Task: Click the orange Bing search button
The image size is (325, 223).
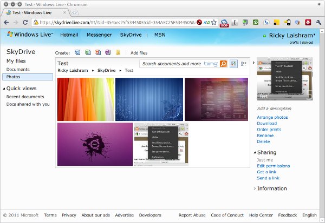Action: [223, 64]
